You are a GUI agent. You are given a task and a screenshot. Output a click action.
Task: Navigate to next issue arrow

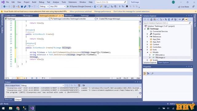pyautogui.click(x=36, y=78)
